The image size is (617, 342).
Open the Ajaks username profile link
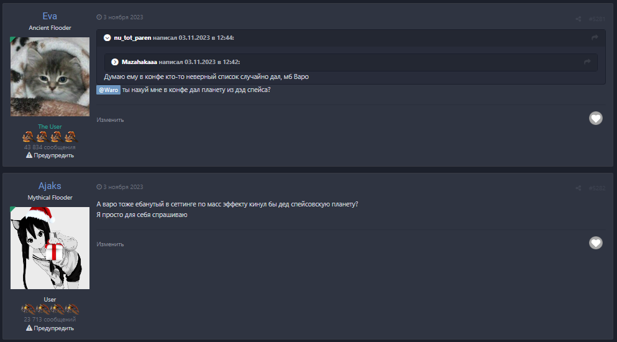click(x=50, y=186)
